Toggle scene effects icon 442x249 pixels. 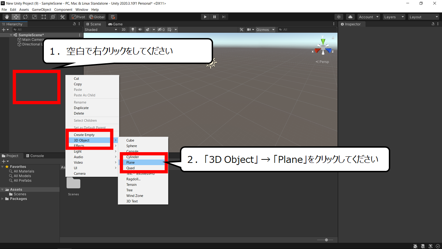click(147, 30)
